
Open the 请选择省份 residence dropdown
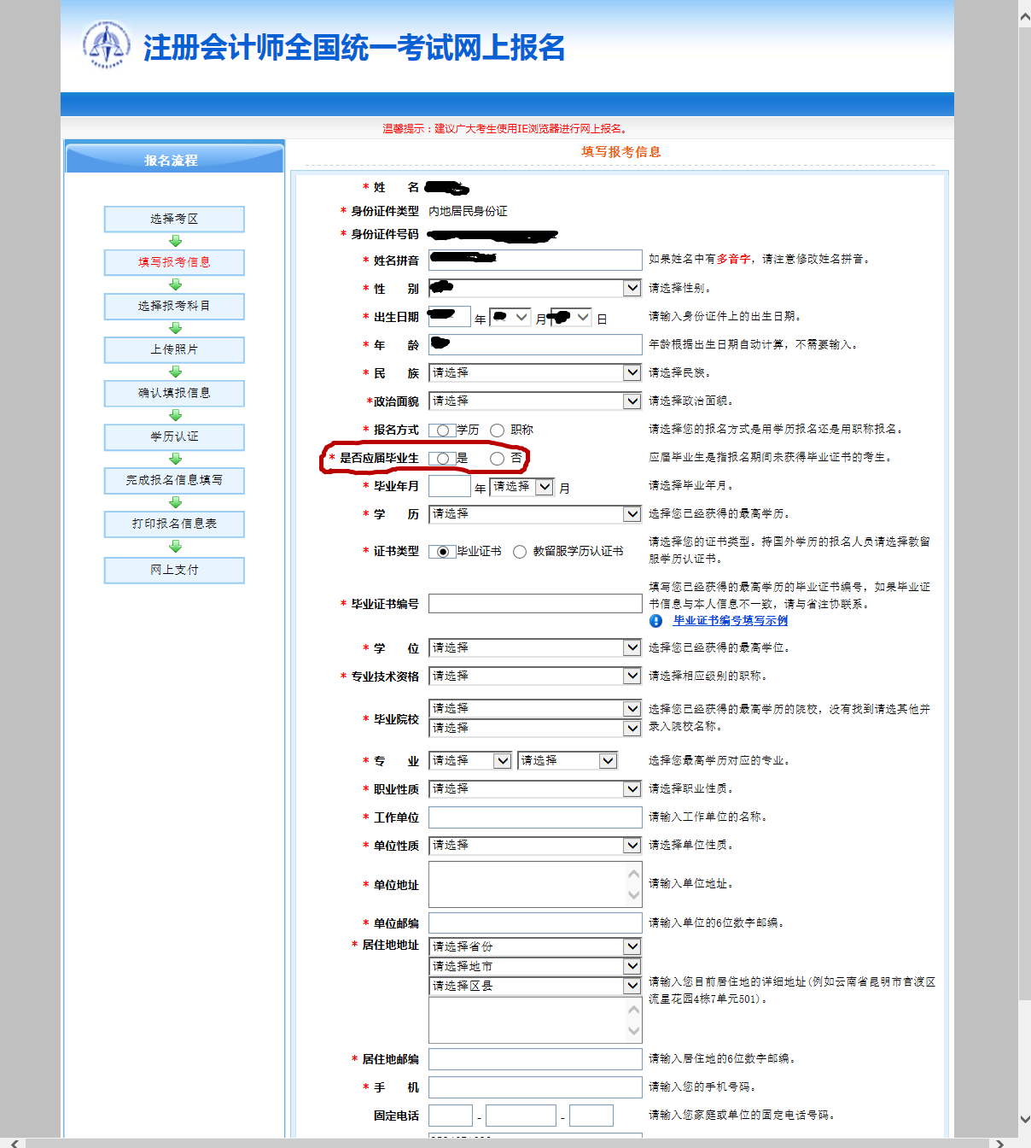point(535,946)
